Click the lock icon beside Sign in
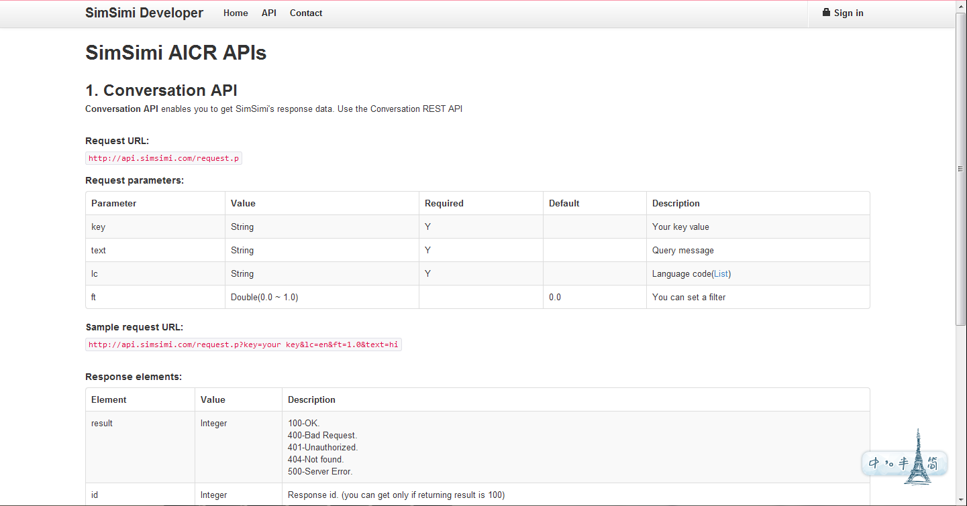Image resolution: width=967 pixels, height=506 pixels. click(x=826, y=13)
